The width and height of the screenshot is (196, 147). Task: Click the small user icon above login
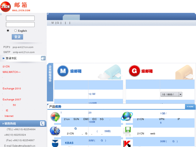click(1, 14)
